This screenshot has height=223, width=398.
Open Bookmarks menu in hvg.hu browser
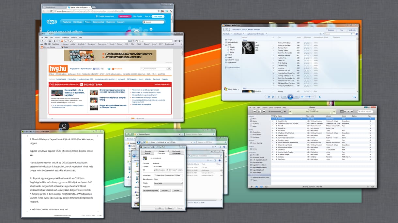65,37
